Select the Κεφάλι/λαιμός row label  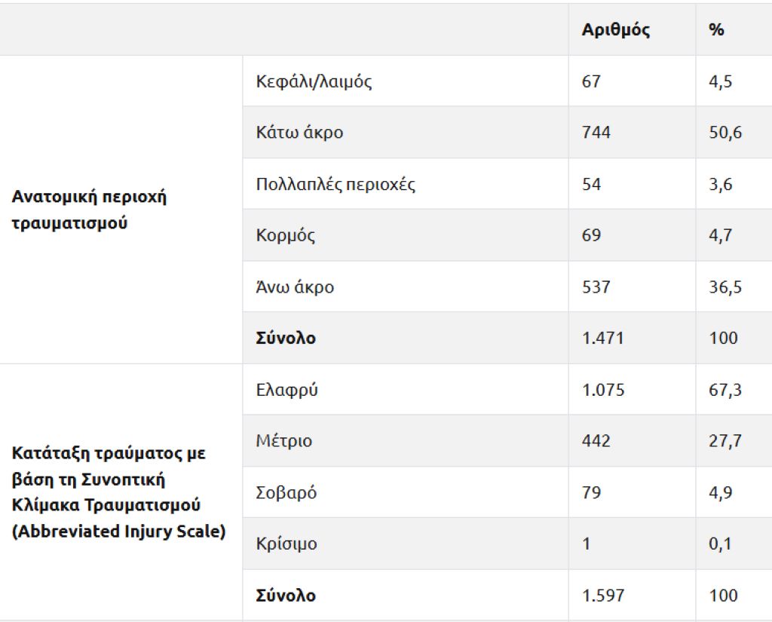[314, 81]
